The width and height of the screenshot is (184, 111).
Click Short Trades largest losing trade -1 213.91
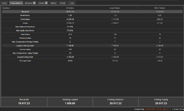[160, 57]
